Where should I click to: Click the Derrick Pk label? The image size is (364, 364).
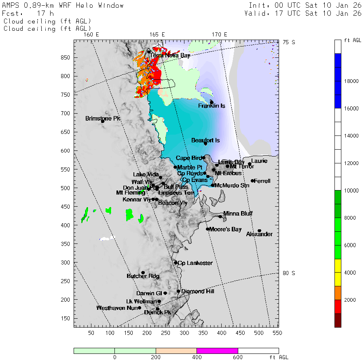pos(157,313)
